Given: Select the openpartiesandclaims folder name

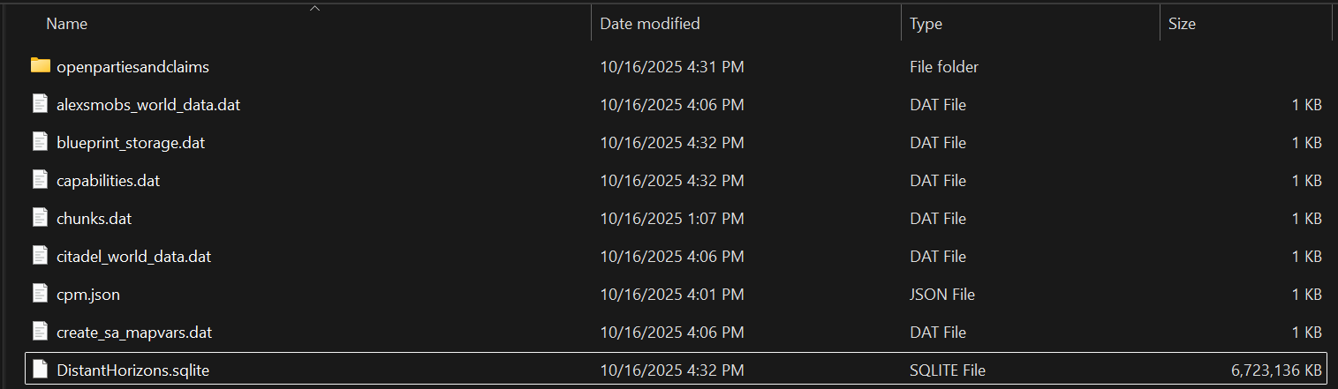Looking at the screenshot, I should tap(132, 66).
